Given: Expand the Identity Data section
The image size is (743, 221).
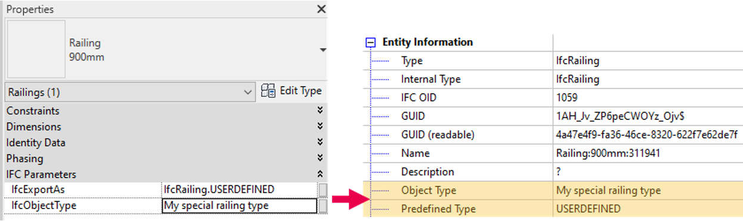Looking at the screenshot, I should point(320,143).
